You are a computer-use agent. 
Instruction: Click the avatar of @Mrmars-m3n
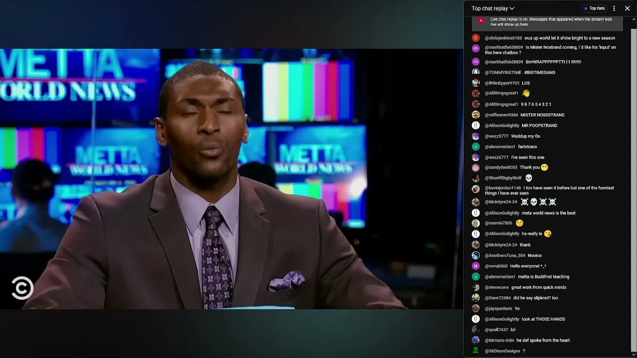point(476,340)
